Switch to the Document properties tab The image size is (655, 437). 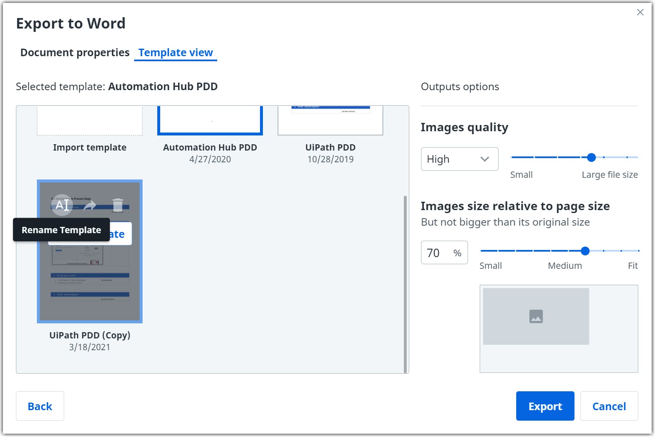(x=75, y=52)
